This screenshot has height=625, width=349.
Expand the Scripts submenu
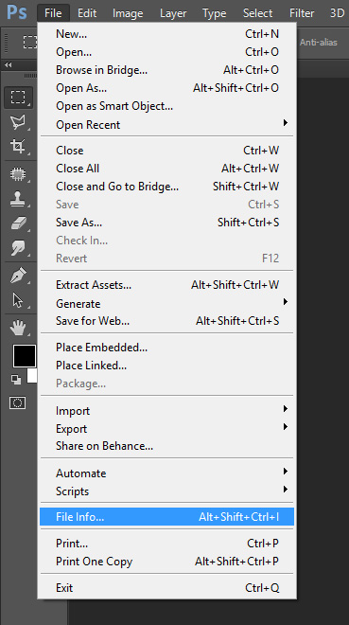pos(167,491)
